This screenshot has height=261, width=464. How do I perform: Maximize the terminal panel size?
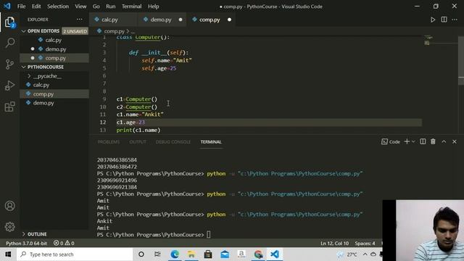[444, 142]
